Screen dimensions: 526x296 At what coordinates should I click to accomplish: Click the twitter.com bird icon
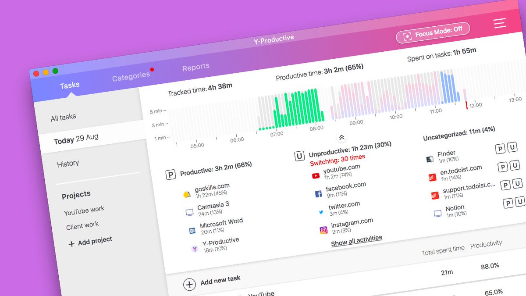coord(321,212)
